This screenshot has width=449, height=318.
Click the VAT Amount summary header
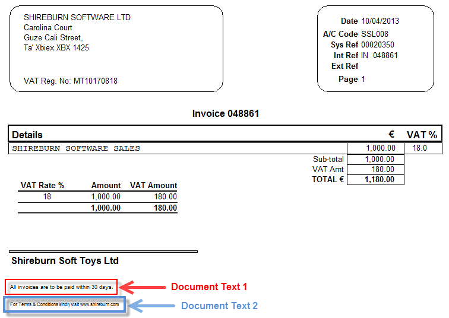153,185
